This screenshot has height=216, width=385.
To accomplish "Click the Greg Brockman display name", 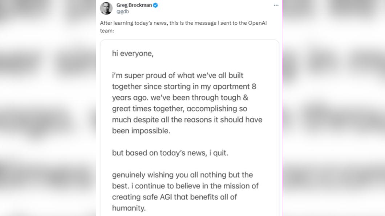I will [134, 5].
